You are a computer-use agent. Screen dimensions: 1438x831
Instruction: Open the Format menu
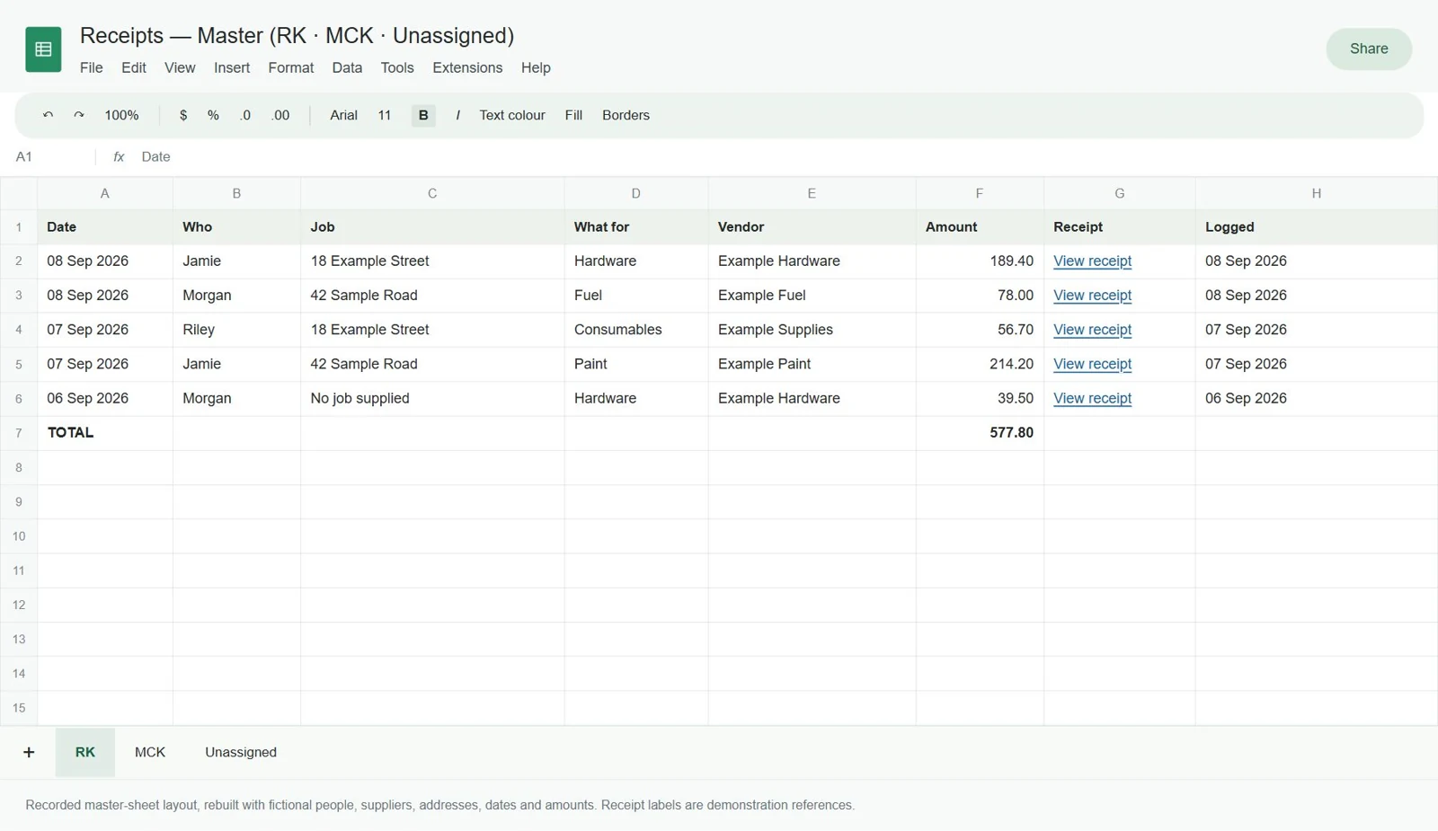[x=291, y=67]
